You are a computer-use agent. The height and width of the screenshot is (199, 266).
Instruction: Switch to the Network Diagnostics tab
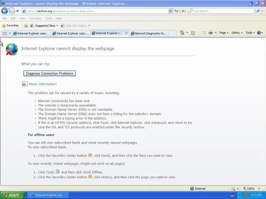tap(149, 33)
